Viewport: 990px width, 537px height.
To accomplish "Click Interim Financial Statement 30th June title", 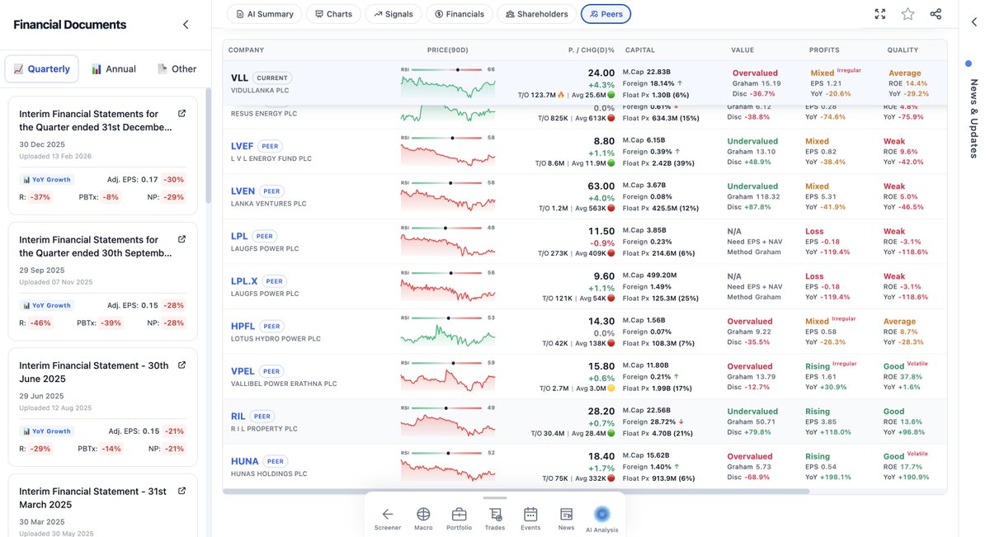I will click(94, 372).
